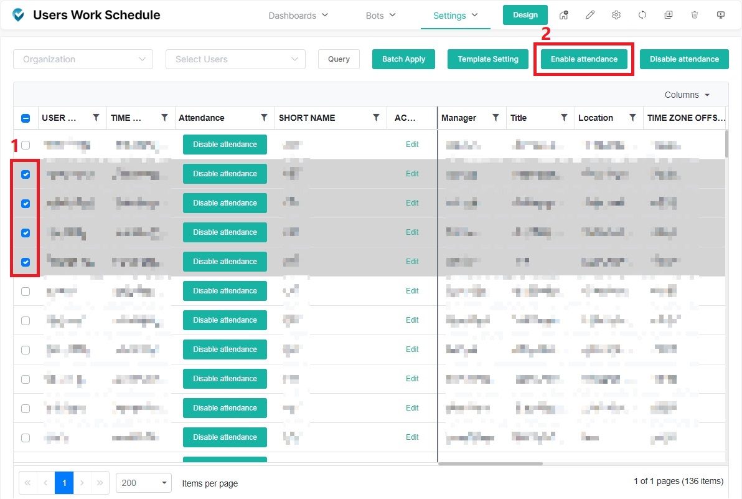Expand the Columns dropdown
742x499 pixels.
687,95
